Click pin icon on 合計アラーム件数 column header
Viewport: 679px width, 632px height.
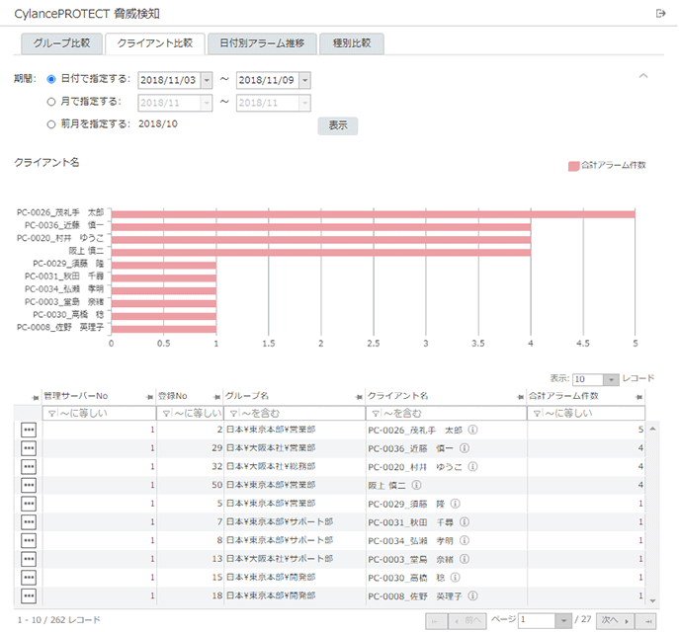(639, 396)
